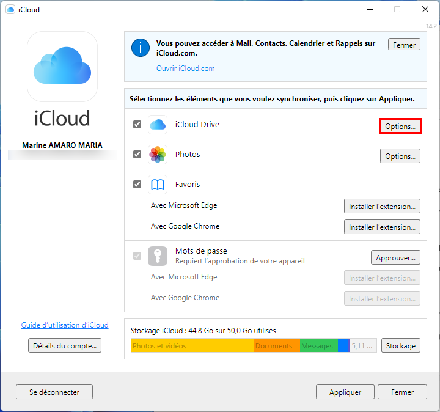440x412 pixels.
Task: Install the Favoris extension for Google Chrome
Action: pos(382,227)
